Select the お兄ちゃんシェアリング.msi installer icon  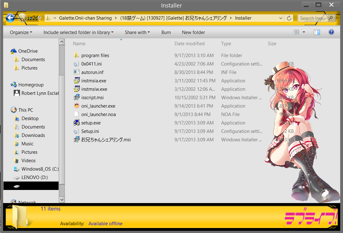(x=77, y=139)
